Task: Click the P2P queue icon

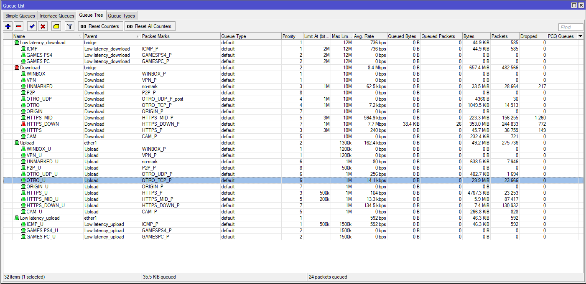Action: (x=23, y=93)
